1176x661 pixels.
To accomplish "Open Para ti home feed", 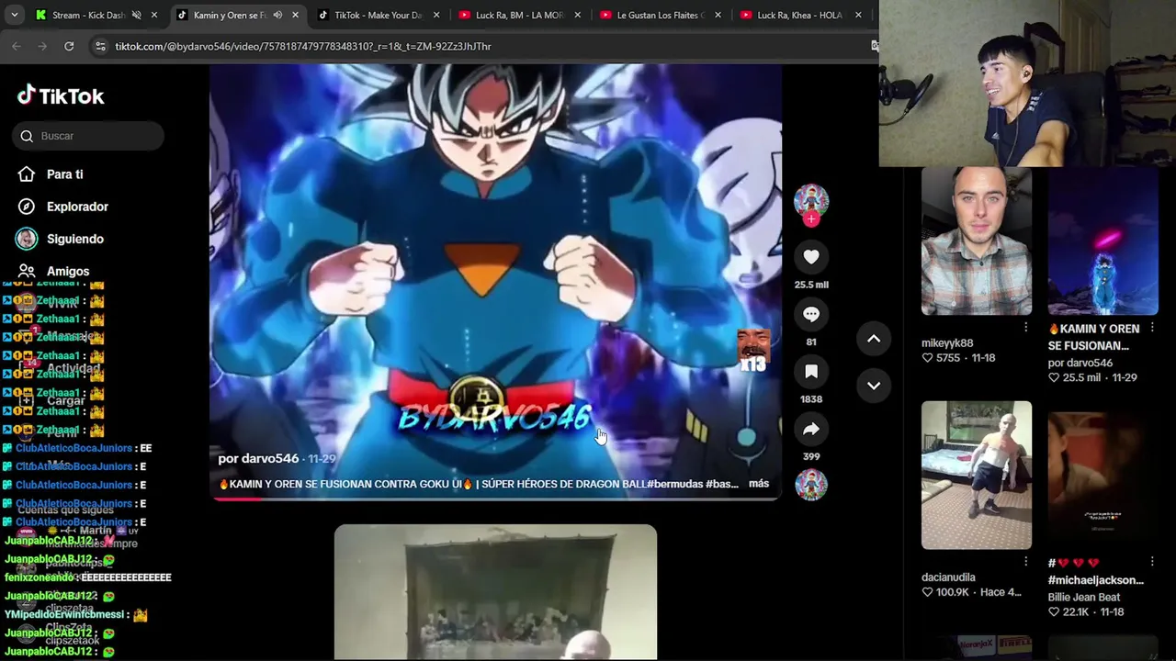I will tap(64, 174).
